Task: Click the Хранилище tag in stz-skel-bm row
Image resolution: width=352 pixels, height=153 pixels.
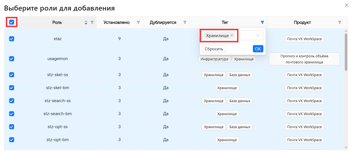Action: (227, 88)
